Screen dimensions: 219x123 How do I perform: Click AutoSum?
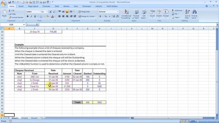click(x=178, y=11)
